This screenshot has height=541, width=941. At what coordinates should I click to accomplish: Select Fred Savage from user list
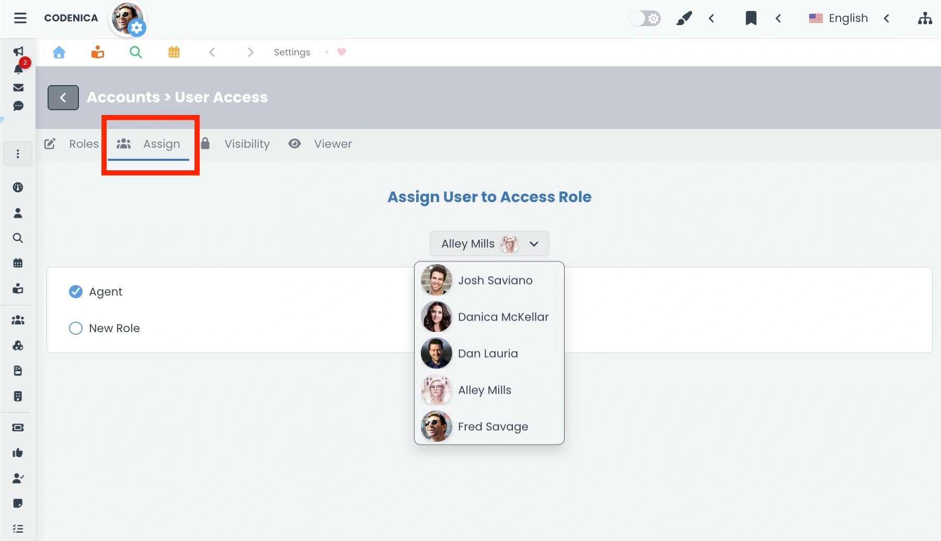click(492, 426)
